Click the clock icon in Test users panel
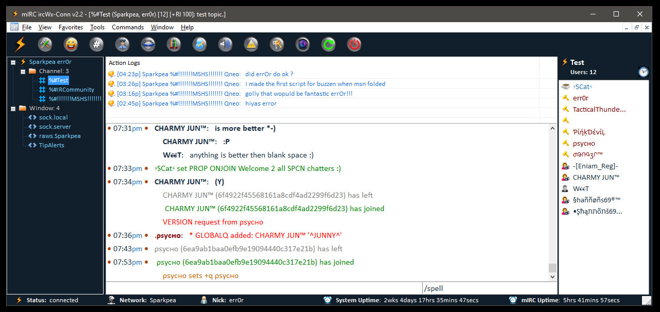The width and height of the screenshot is (660, 312). [644, 72]
